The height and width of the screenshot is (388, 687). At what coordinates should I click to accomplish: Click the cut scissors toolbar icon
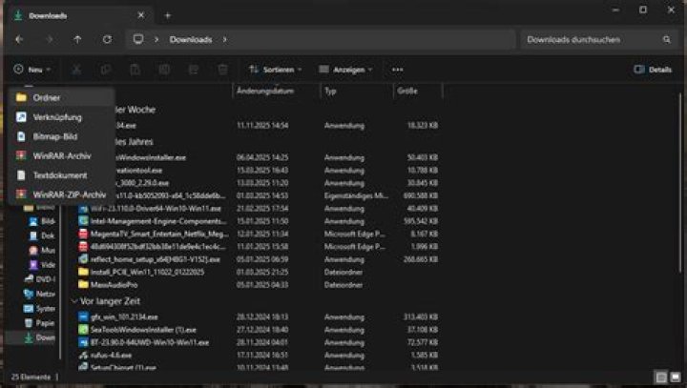point(76,70)
